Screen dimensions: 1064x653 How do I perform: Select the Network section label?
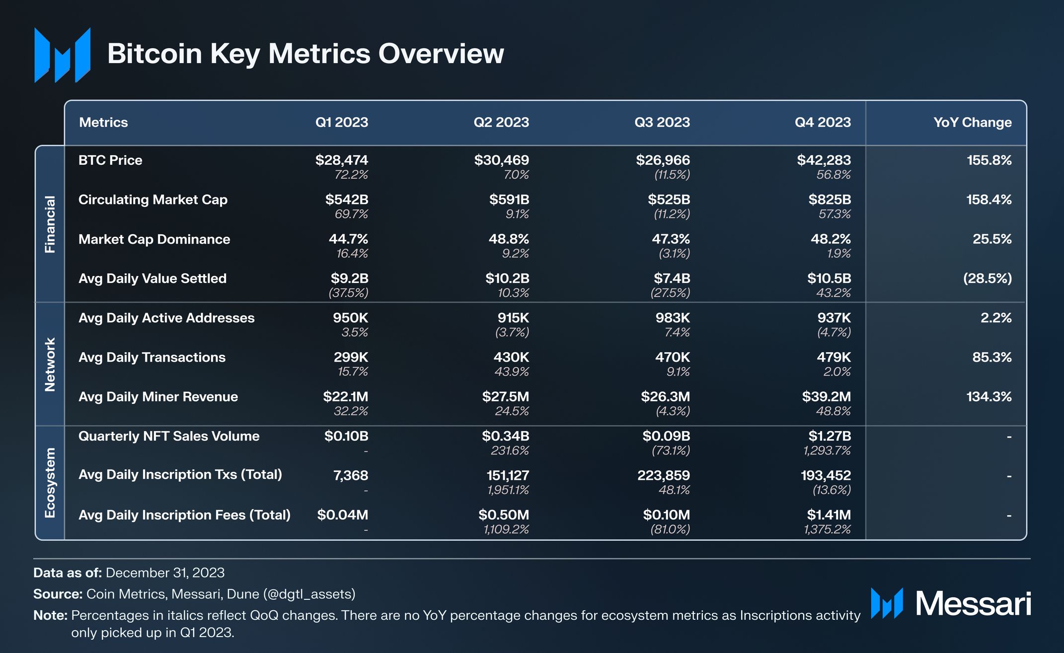point(50,364)
